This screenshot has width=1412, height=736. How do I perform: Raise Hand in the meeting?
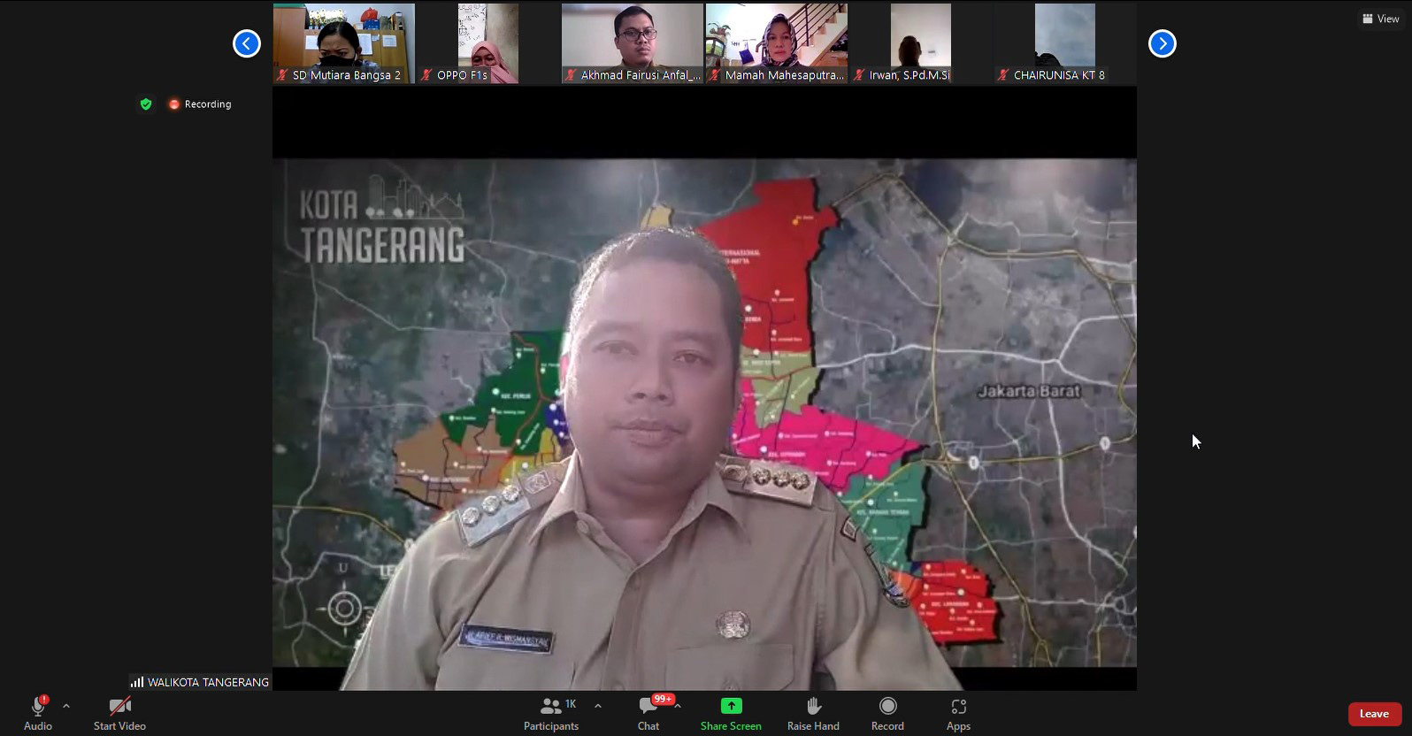pos(813,714)
